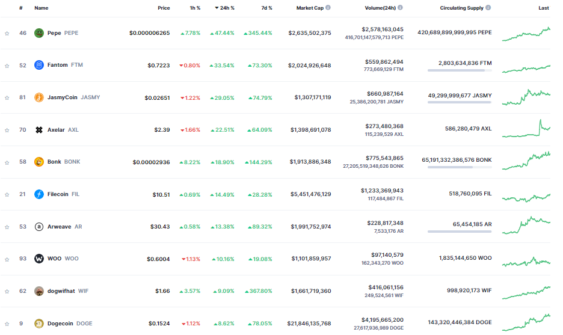Click Bonk 1h change 8.22%
This screenshot has height=335, width=563.
(190, 162)
